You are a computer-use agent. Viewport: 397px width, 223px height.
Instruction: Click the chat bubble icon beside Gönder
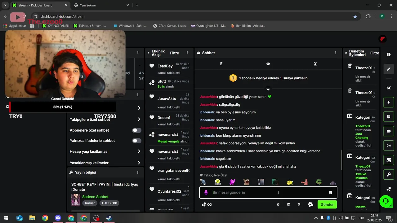(288, 204)
